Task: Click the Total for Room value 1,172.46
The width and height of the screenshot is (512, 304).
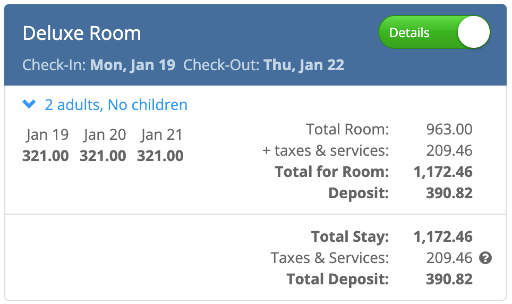Action: [443, 172]
